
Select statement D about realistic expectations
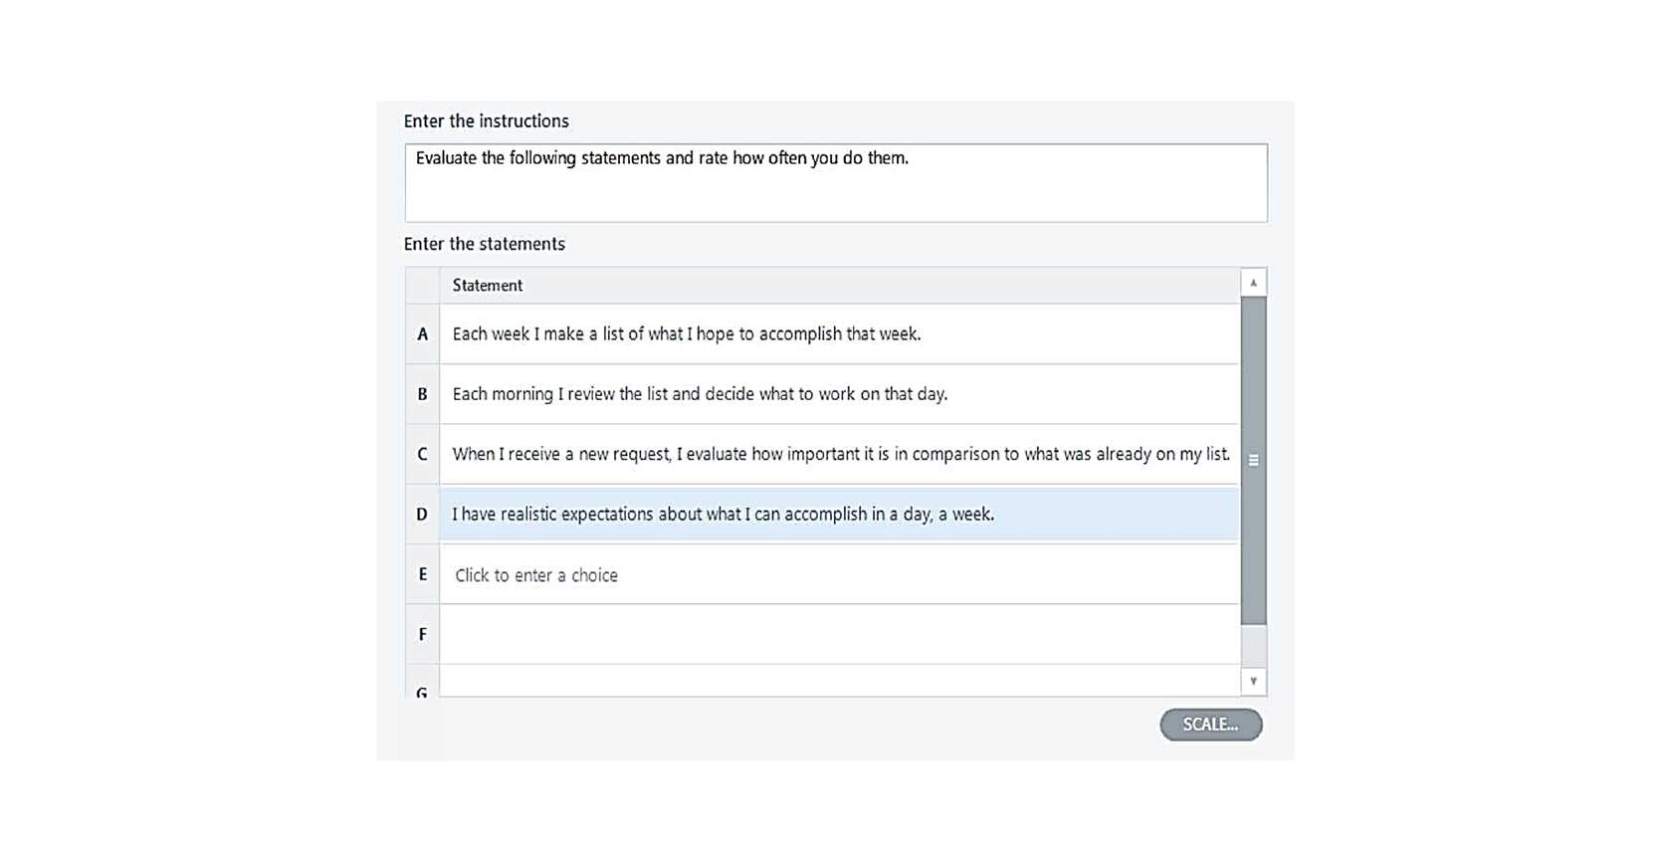pyautogui.click(x=840, y=515)
